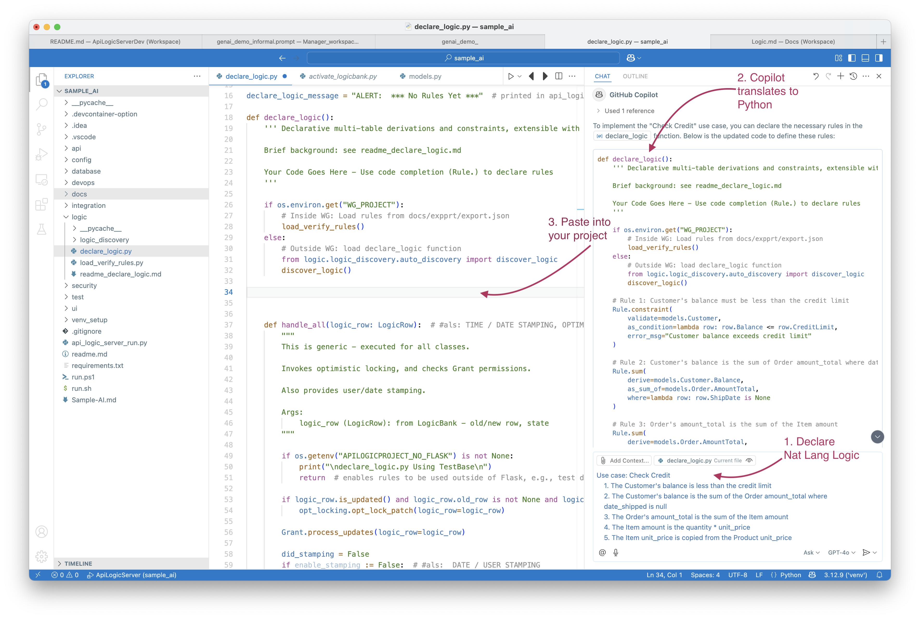
Task: Click 3.12.9 ('venv') interpreter selector
Action: pos(845,575)
